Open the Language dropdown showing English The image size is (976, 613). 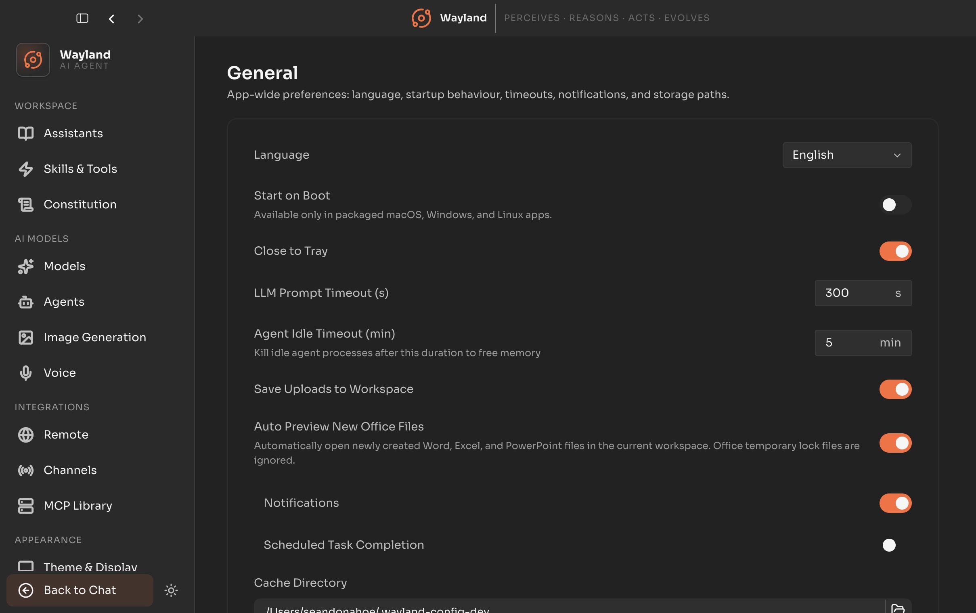[847, 155]
